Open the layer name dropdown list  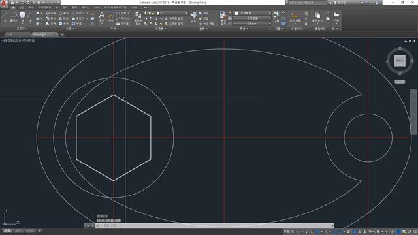[x=186, y=13]
